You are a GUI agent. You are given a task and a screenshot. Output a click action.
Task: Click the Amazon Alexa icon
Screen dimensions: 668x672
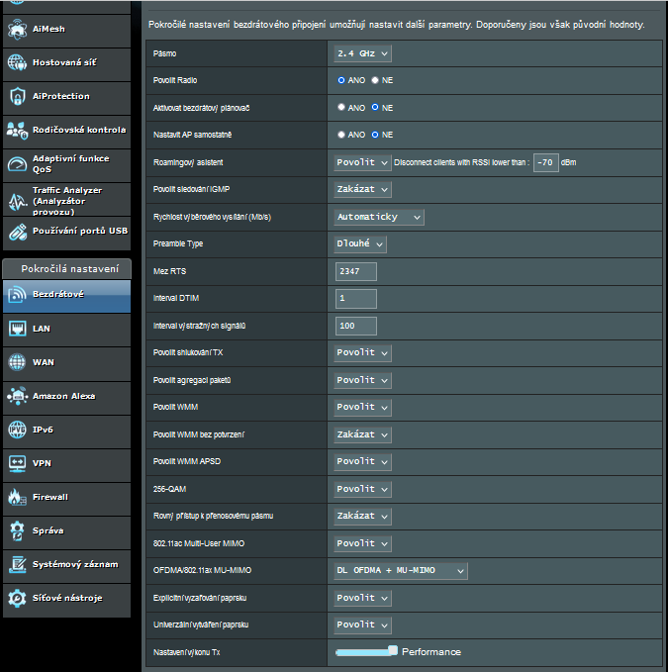pyautogui.click(x=17, y=396)
